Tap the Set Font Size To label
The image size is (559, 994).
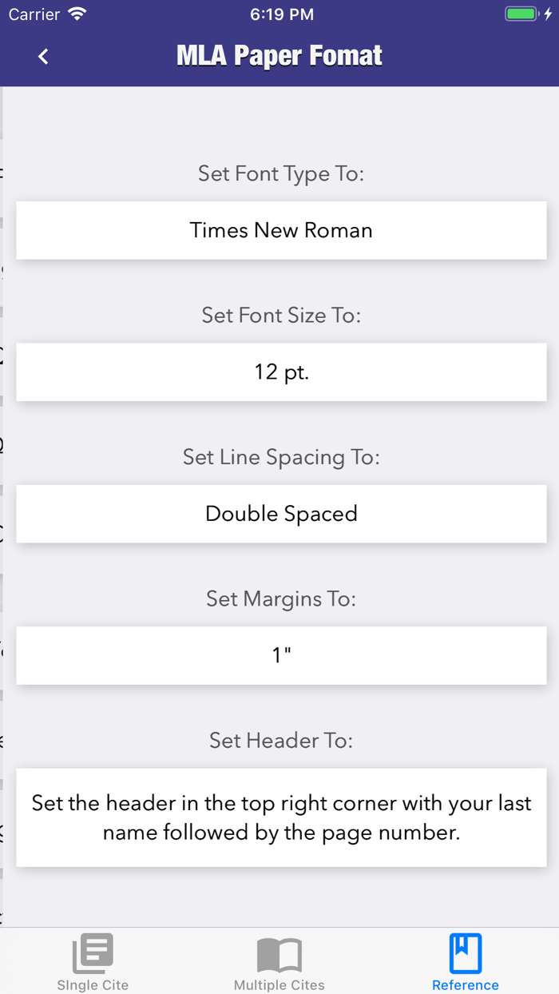281,315
